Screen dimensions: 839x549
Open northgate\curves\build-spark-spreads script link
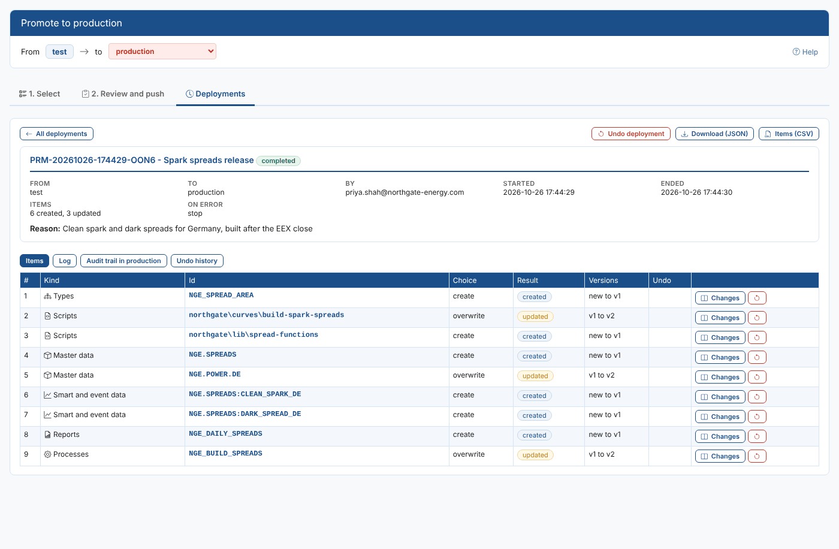click(267, 315)
